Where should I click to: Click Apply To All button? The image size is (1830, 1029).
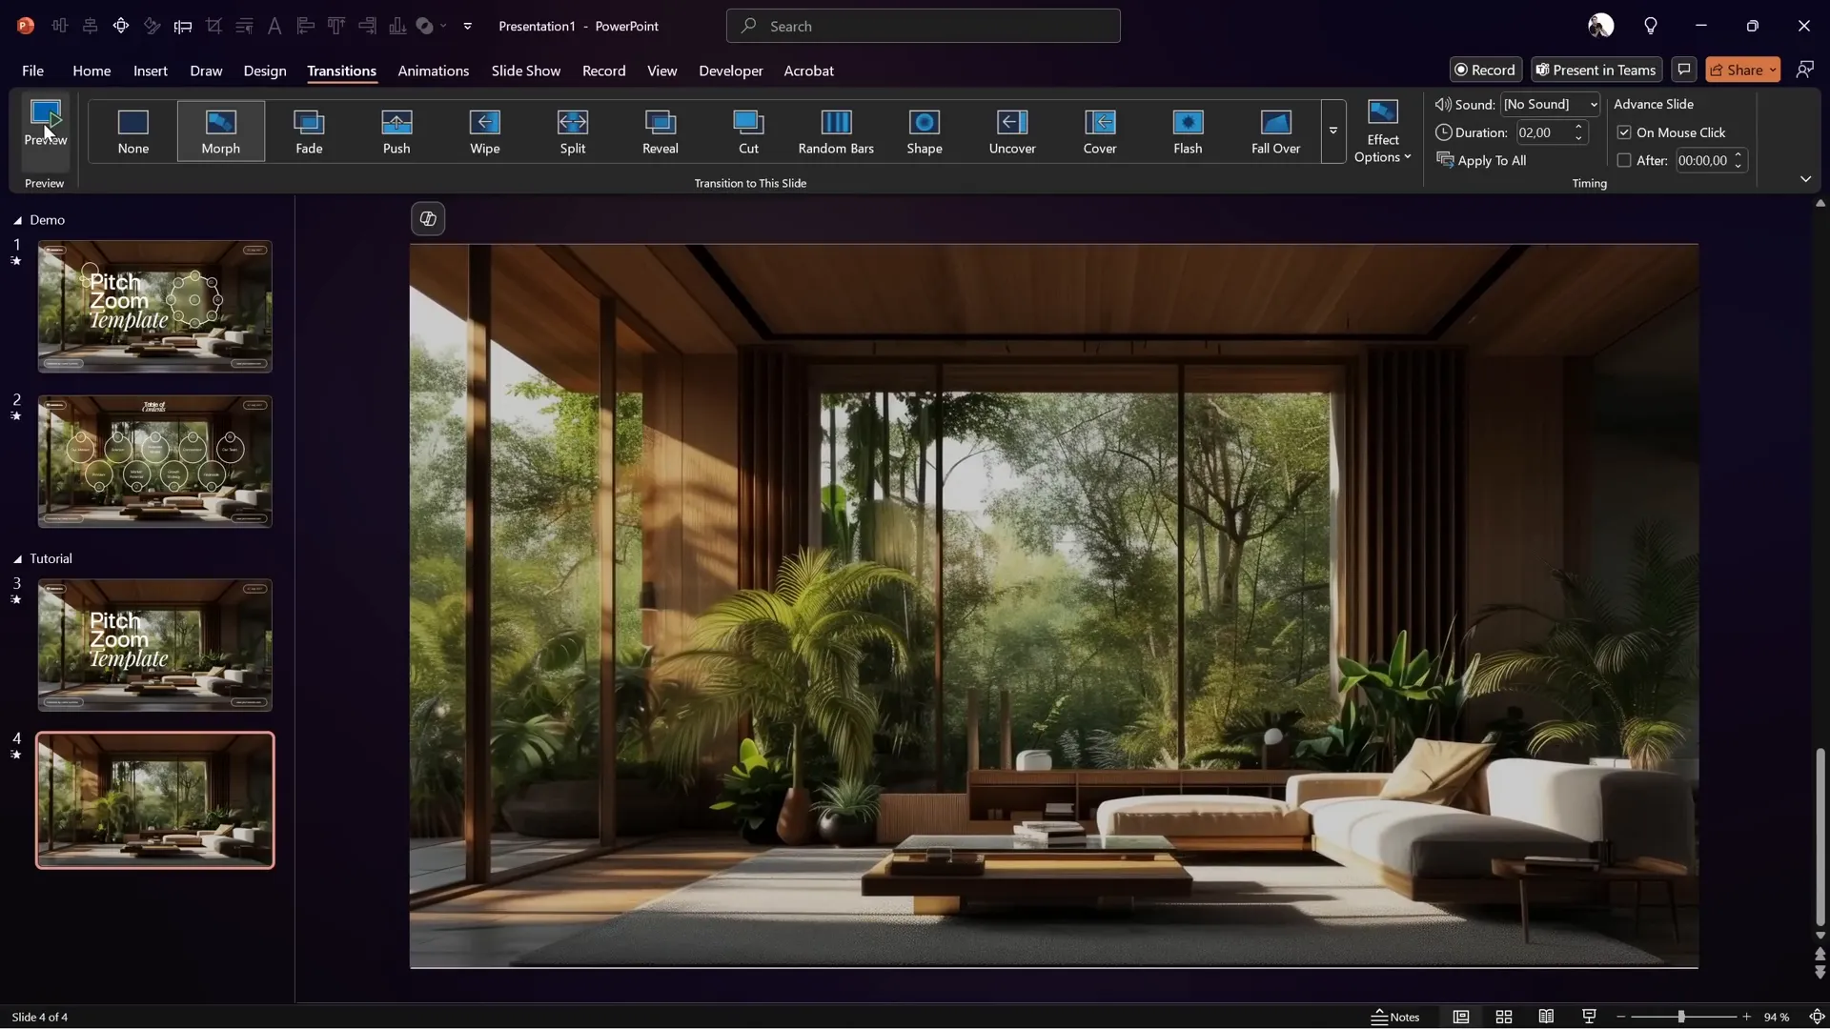click(x=1482, y=160)
